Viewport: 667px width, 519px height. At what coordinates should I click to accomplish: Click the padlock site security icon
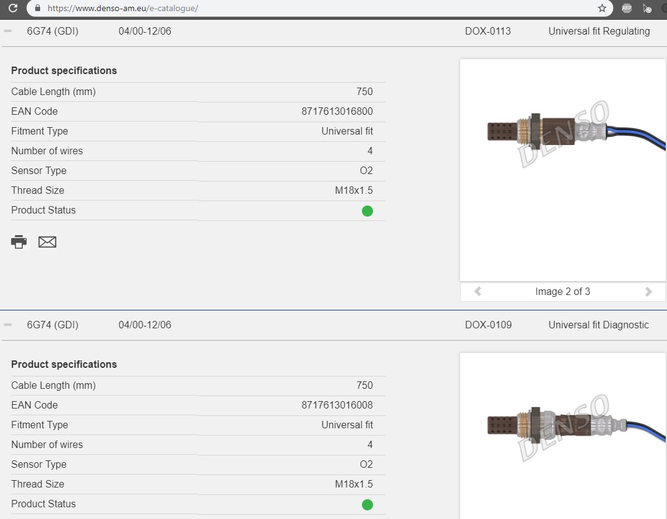pos(37,8)
